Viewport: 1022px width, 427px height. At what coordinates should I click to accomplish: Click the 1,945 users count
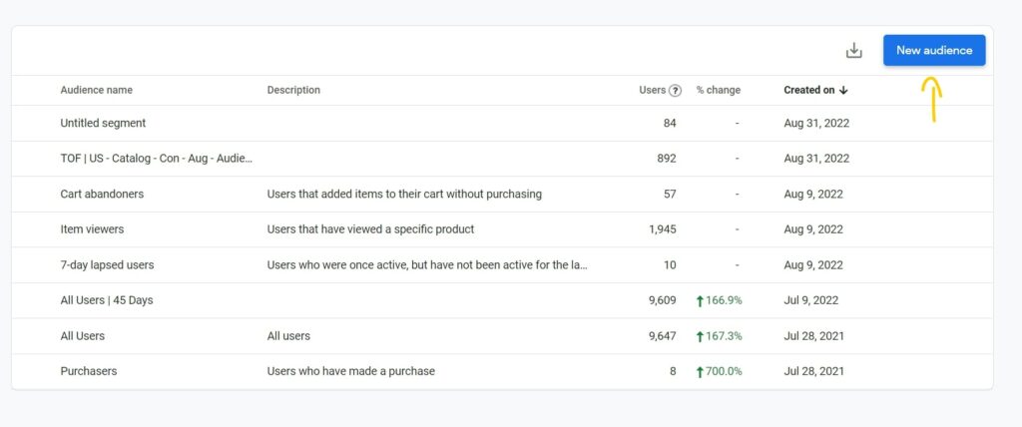[663, 229]
